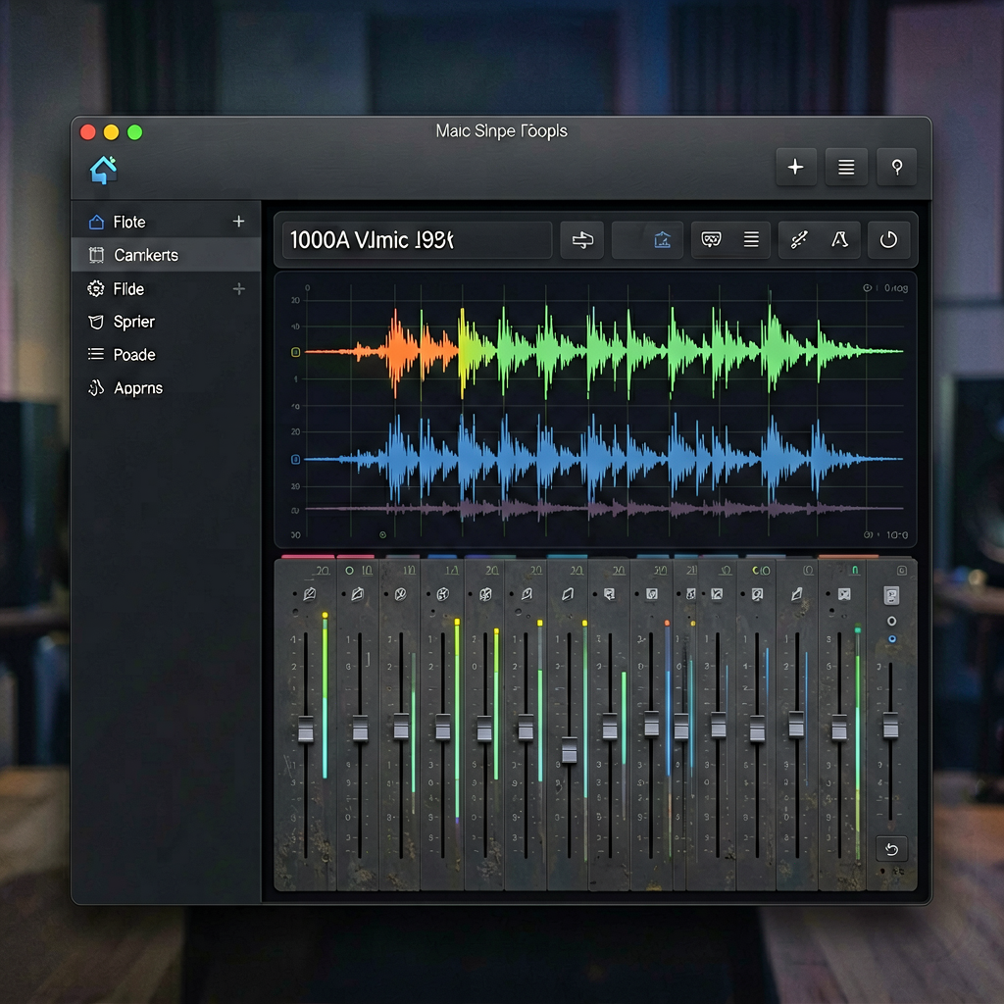Click the mask-shaped display icon in the toolbar

[711, 239]
